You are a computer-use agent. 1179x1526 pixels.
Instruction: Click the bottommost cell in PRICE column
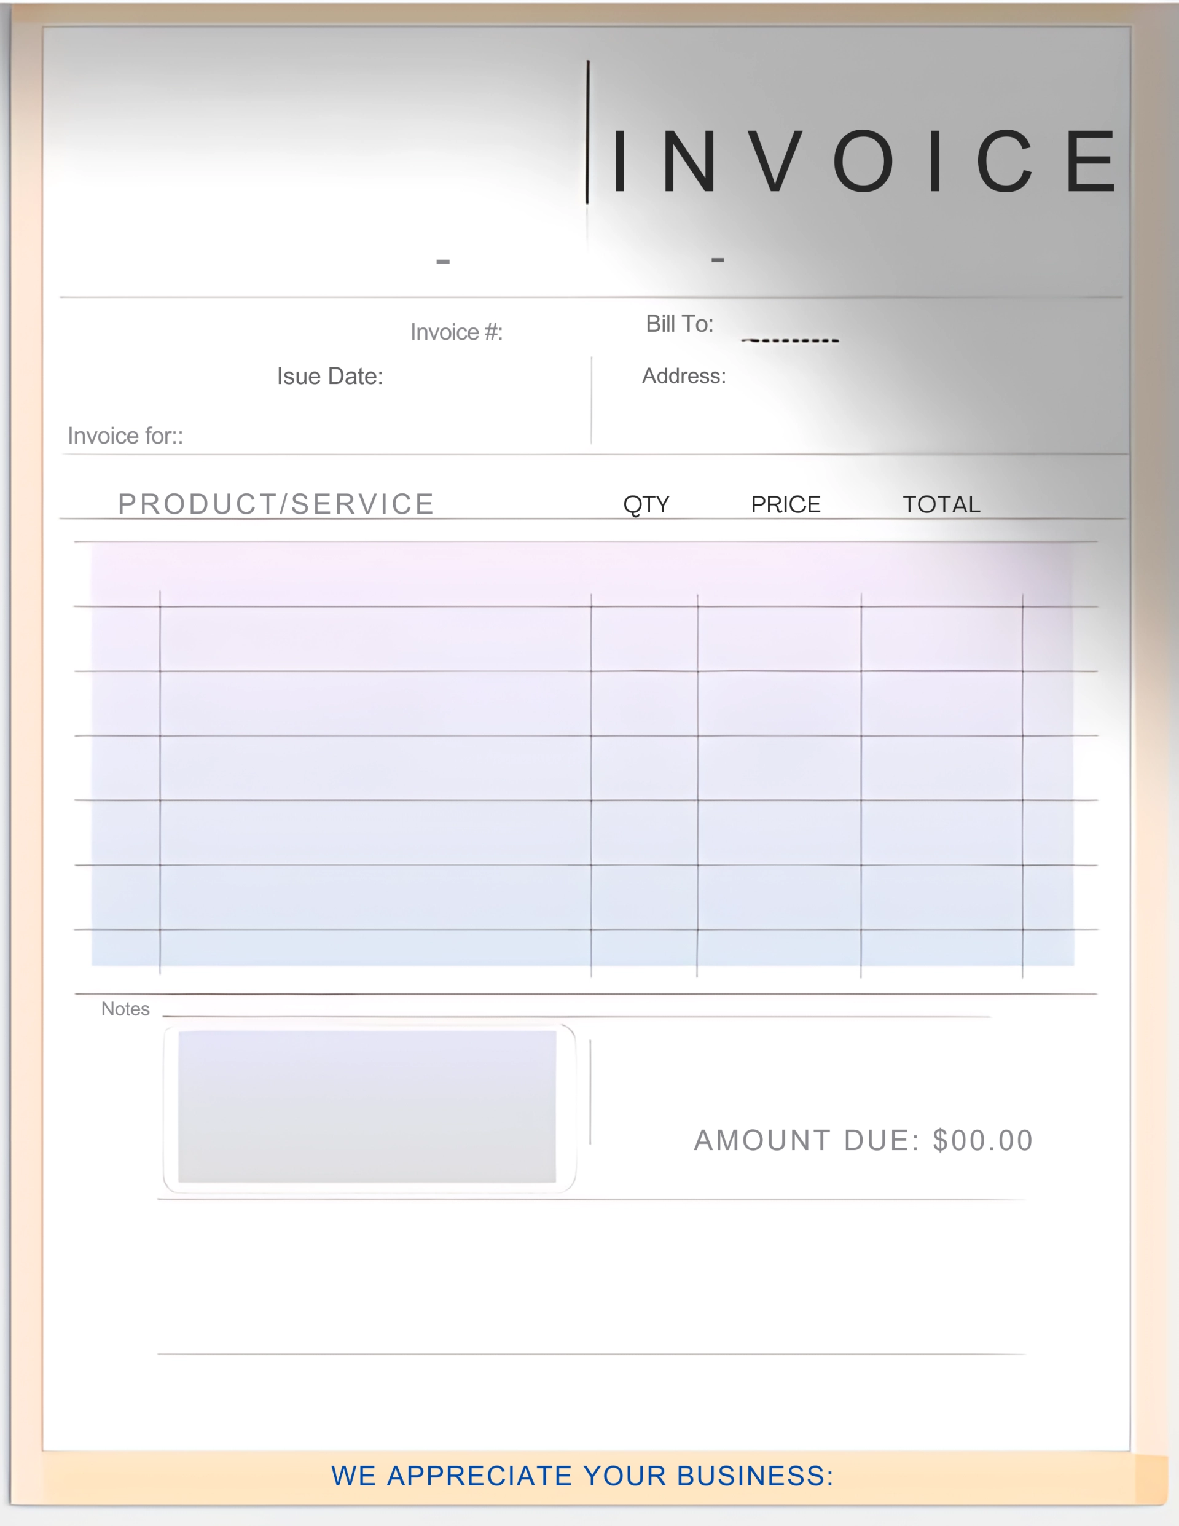778,950
